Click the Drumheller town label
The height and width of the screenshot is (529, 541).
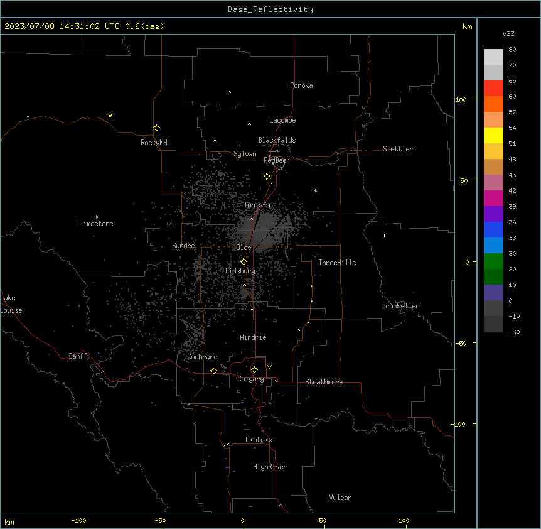(400, 306)
